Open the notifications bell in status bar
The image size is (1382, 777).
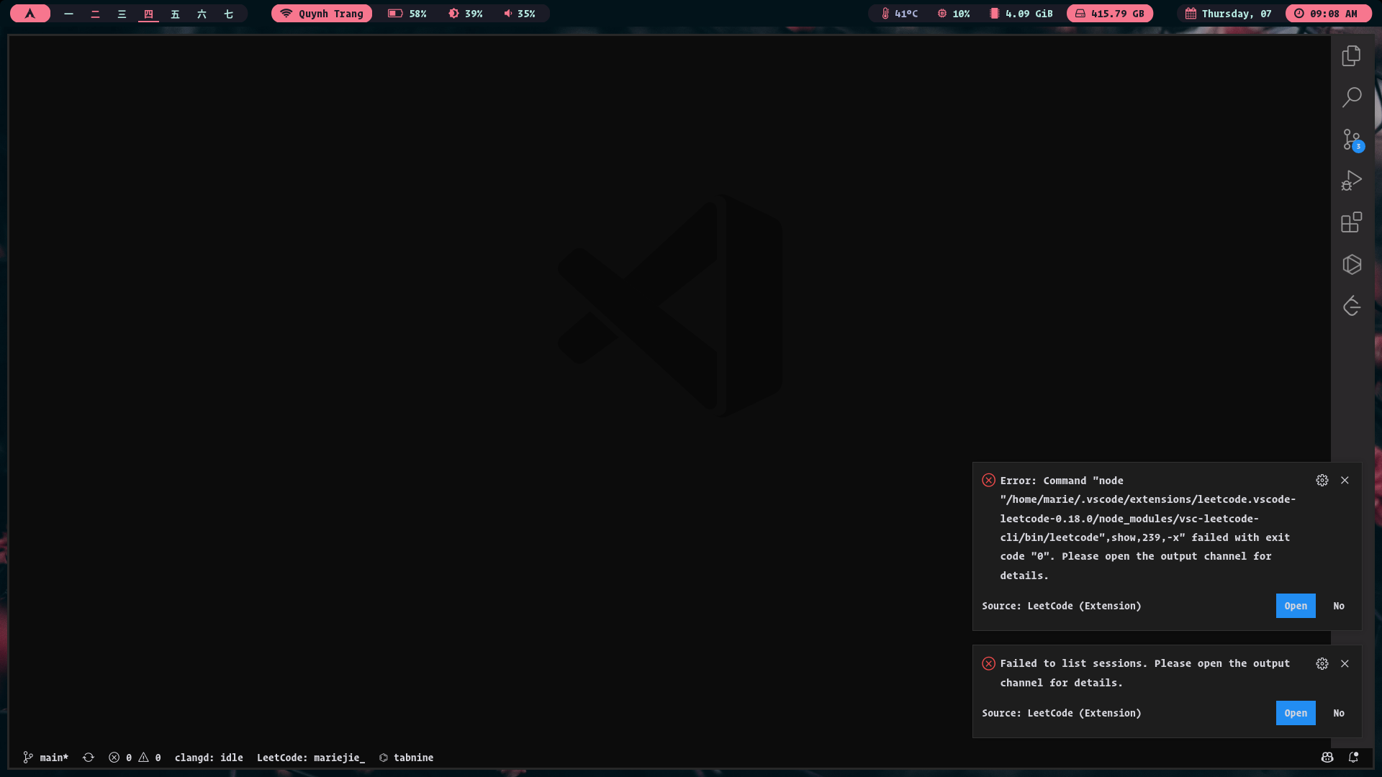(x=1353, y=758)
